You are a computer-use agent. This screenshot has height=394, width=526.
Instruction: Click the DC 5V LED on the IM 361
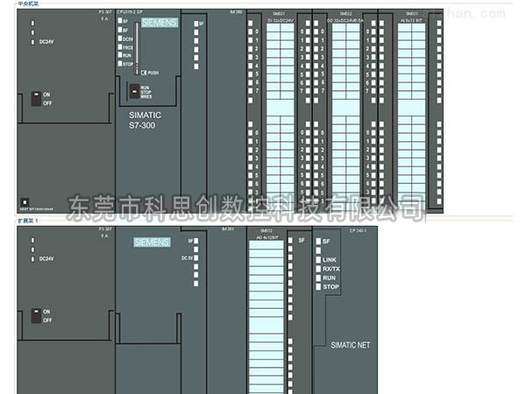pos(195,258)
